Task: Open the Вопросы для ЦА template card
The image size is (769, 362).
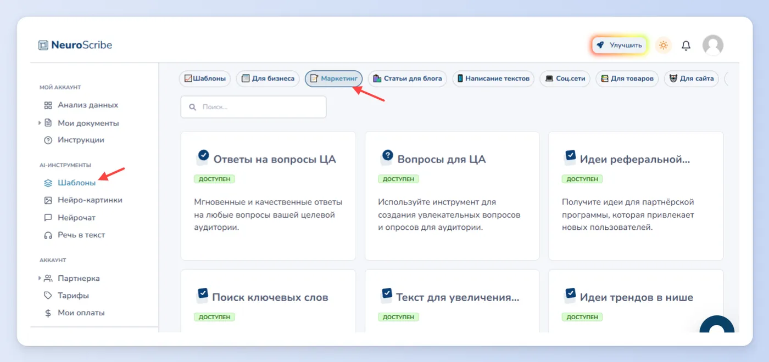Action: pos(452,196)
